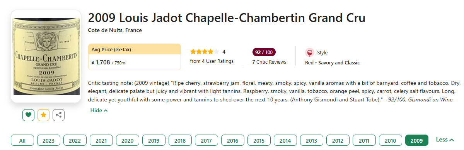Click the Cote de Nuits, France region

pyautogui.click(x=115, y=30)
